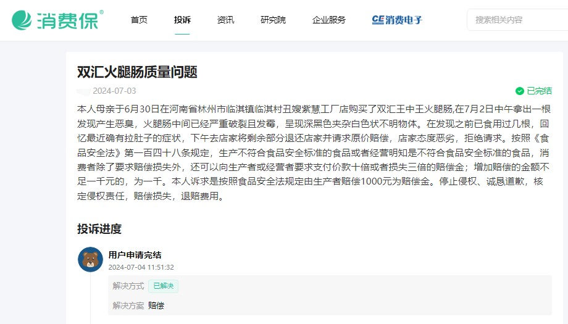Focus the 搜索相关内容 search field
568x324 pixels.
517,20
